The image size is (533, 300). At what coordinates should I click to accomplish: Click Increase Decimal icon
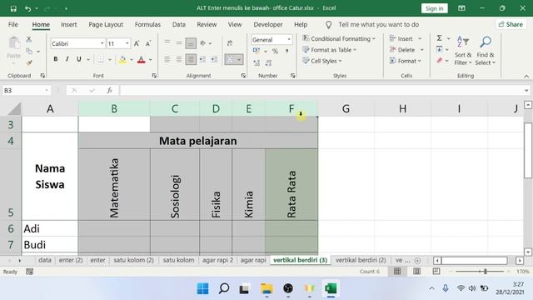(257, 62)
